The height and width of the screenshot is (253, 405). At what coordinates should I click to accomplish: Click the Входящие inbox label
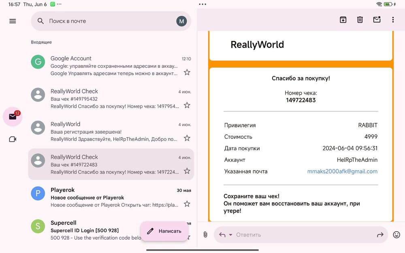(x=41, y=42)
